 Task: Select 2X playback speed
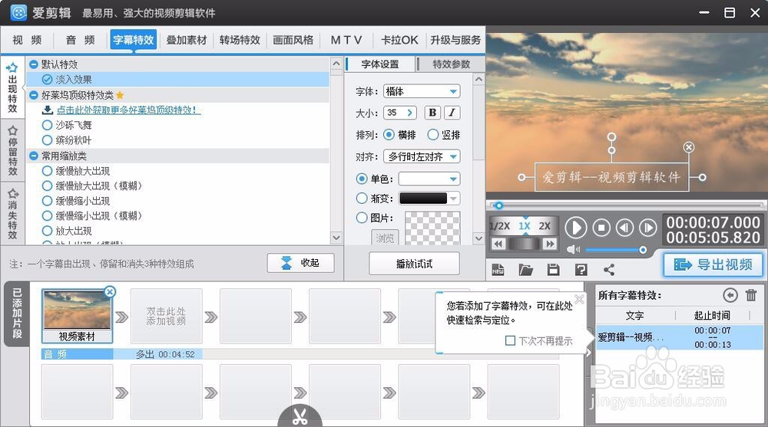(x=545, y=226)
